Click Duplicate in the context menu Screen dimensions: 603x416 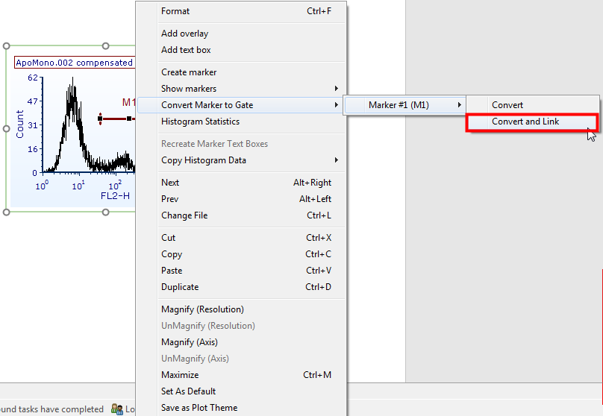click(x=180, y=287)
